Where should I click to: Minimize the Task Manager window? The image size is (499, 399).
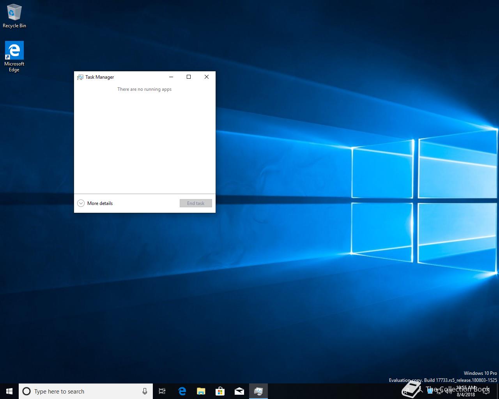pos(171,77)
